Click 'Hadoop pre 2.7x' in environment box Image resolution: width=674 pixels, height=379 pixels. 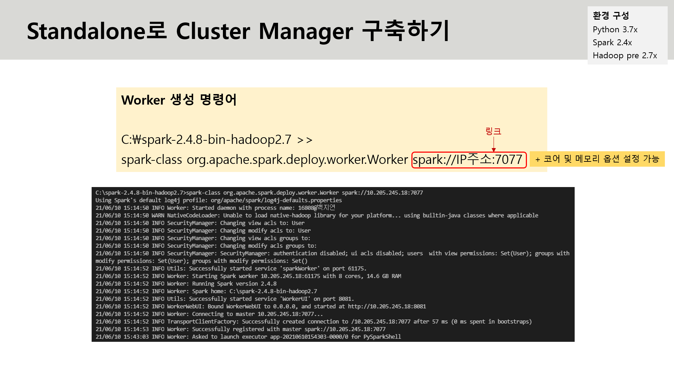point(625,55)
